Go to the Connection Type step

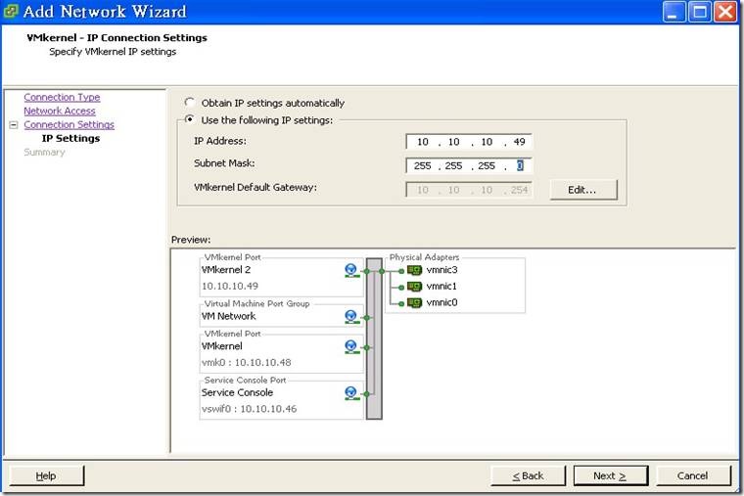point(62,97)
